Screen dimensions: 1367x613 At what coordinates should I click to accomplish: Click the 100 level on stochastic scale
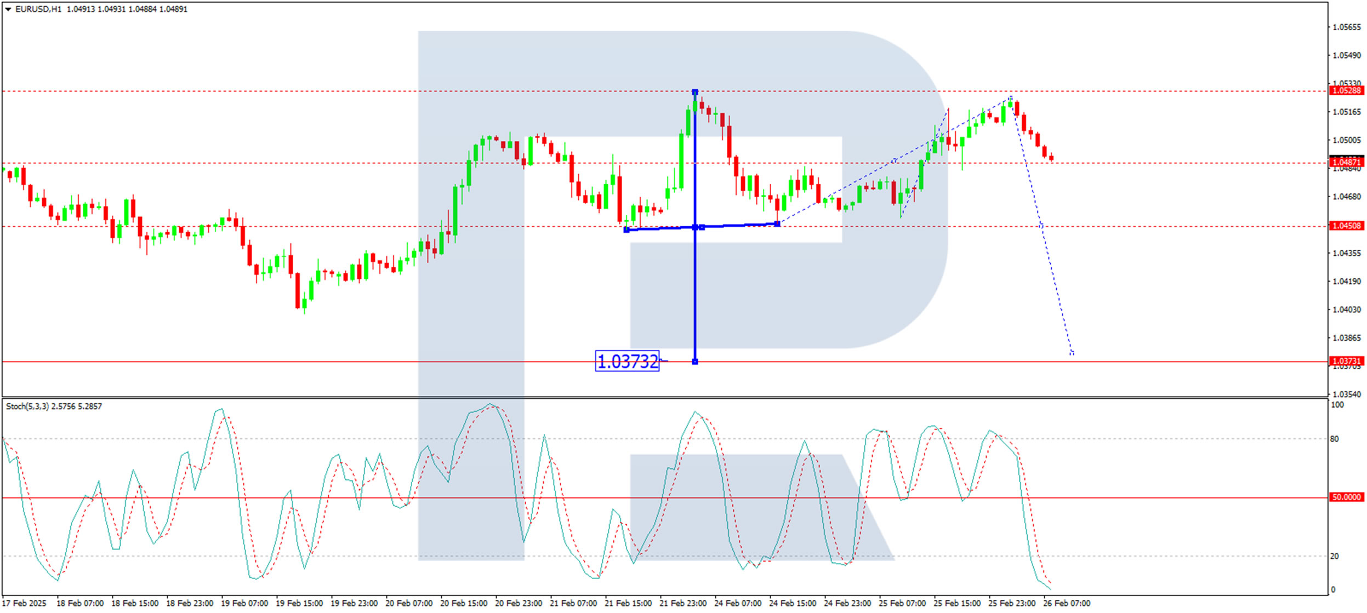pos(1337,405)
